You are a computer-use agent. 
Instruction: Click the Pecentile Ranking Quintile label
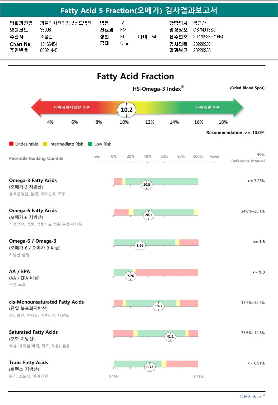[x=36, y=158]
